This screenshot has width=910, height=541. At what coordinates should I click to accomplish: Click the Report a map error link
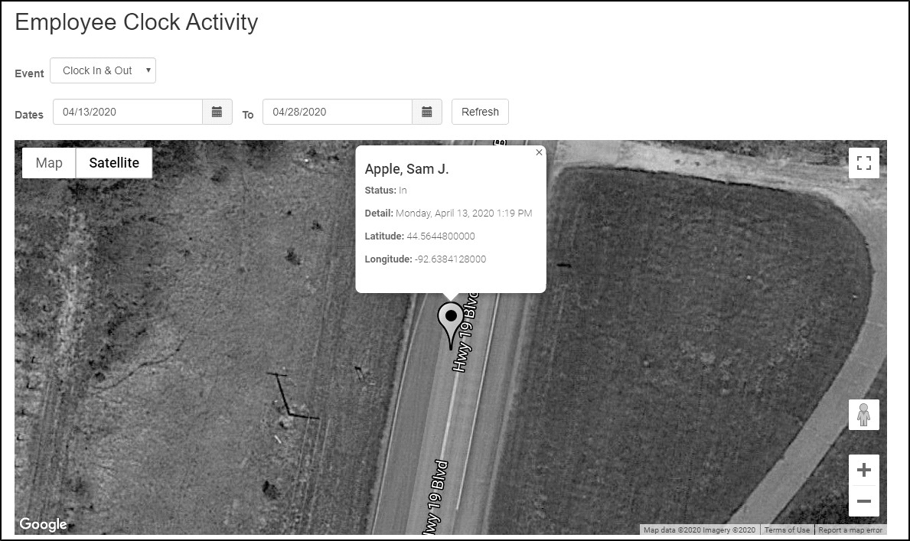(850, 530)
